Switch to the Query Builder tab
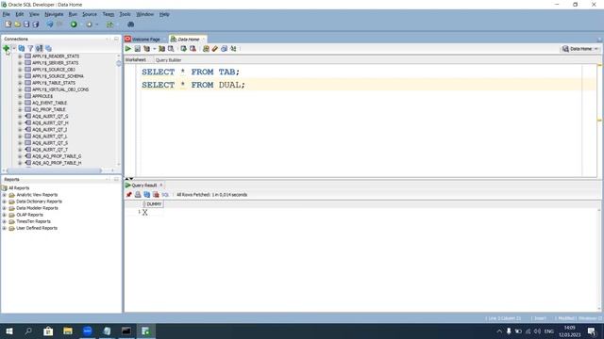Viewport: 604px width, 339px height. point(168,60)
